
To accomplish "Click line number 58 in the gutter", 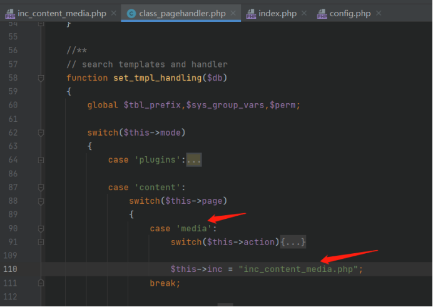I will tap(13, 78).
